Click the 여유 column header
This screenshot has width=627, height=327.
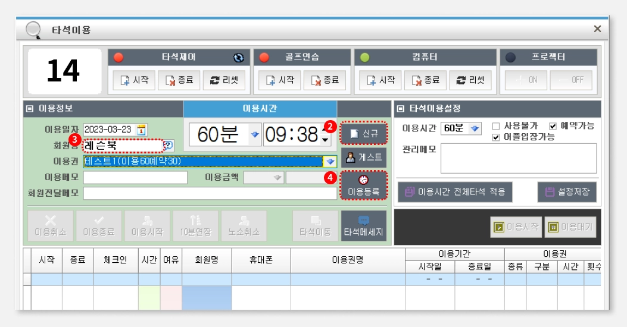(171, 260)
